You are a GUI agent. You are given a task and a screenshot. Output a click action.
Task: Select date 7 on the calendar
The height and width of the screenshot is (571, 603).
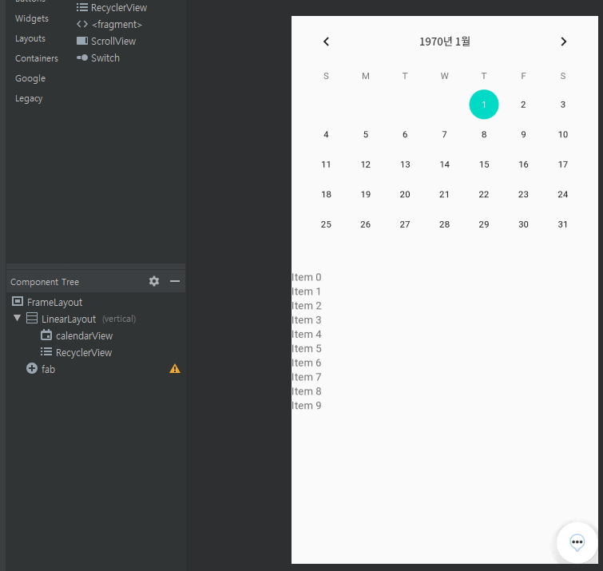pos(444,135)
